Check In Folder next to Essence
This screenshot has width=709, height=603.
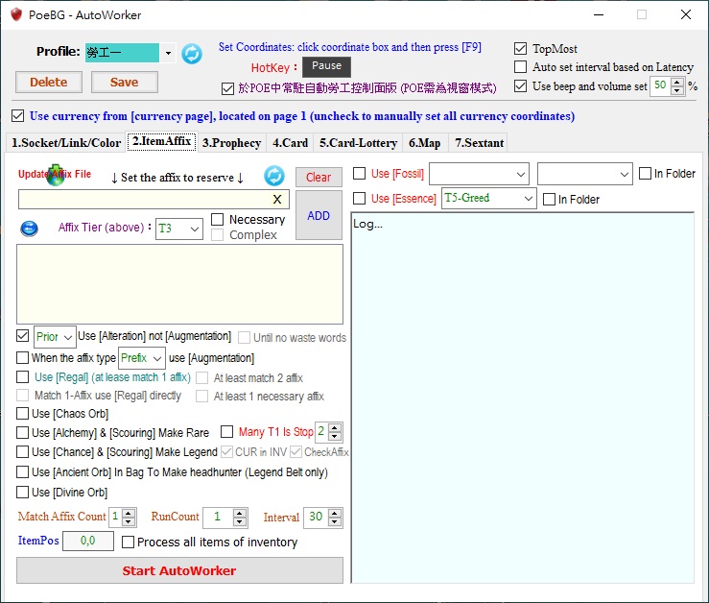pyautogui.click(x=549, y=199)
